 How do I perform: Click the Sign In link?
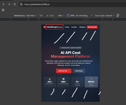tap(84, 27)
